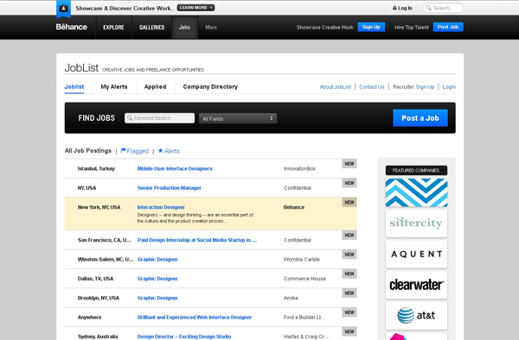This screenshot has width=519, height=340.
Task: Open Interaction Designer job posting
Action: coord(161,207)
